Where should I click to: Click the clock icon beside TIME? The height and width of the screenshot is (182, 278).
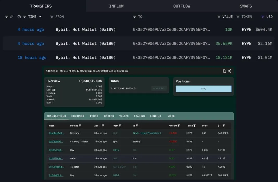pos(19,17)
